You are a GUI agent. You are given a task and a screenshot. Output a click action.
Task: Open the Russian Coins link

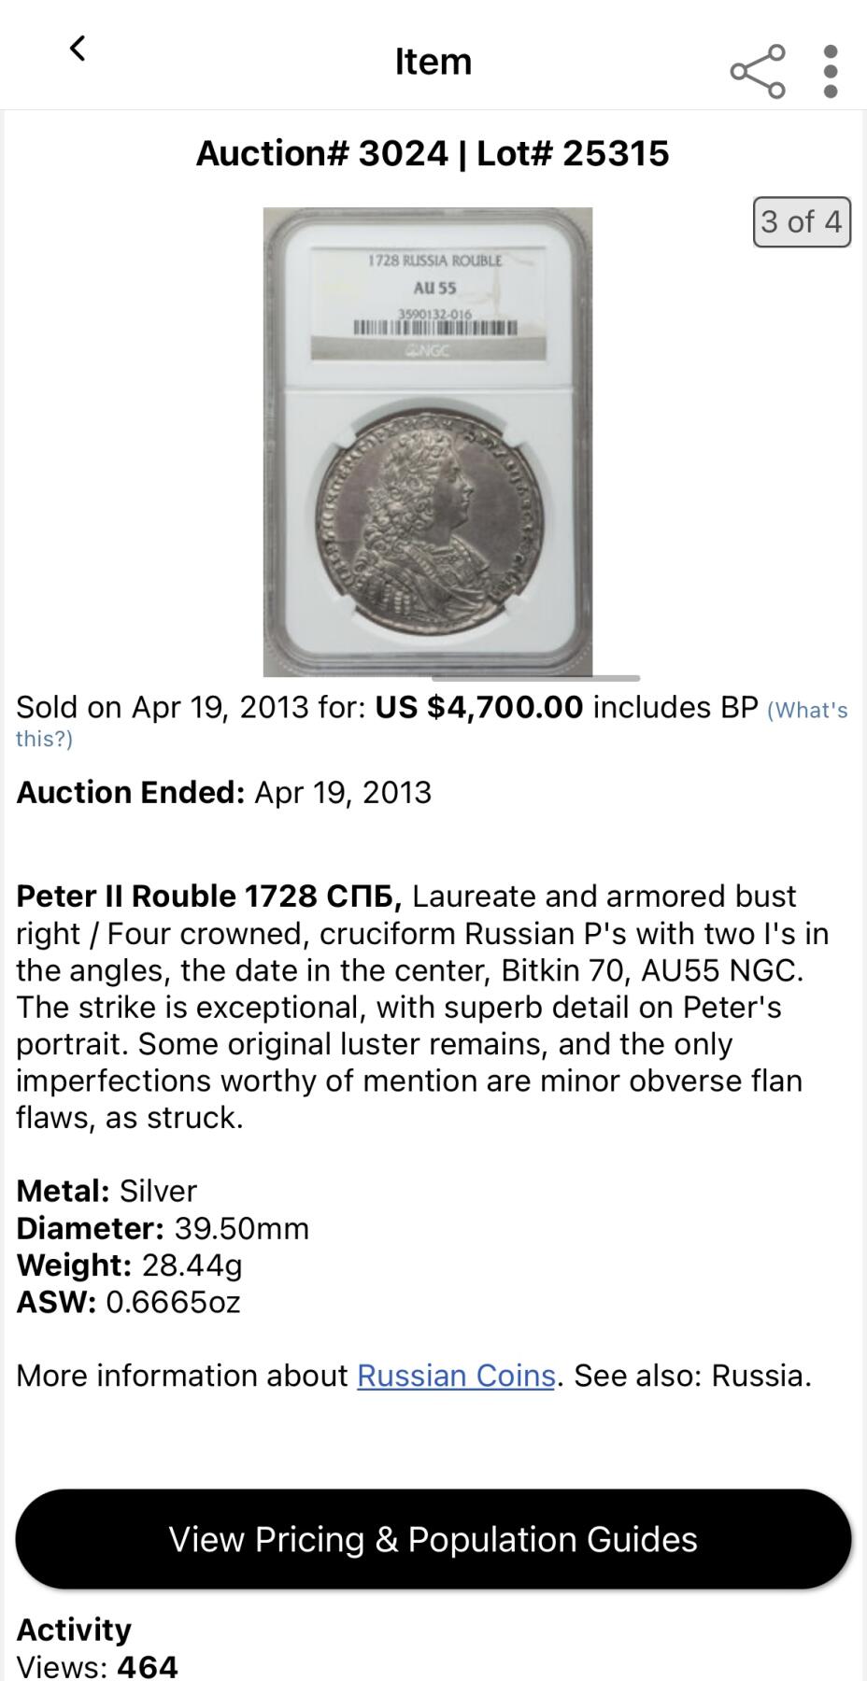[456, 1376]
